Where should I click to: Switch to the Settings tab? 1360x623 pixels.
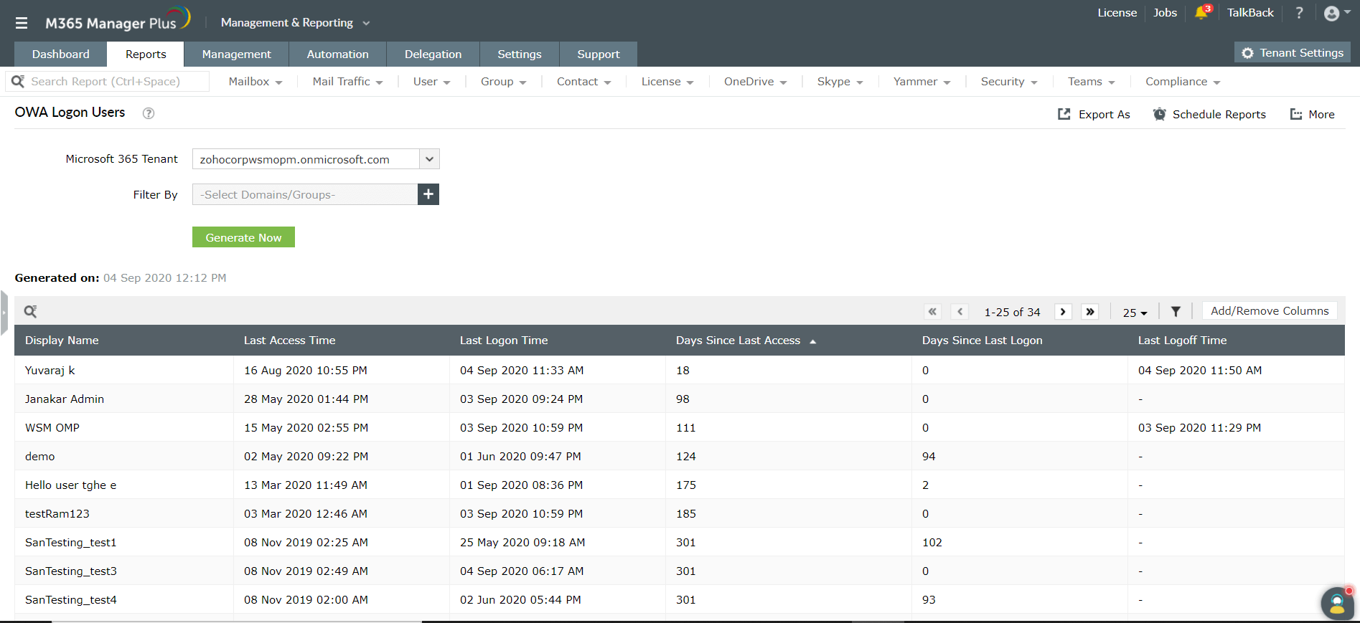tap(520, 54)
